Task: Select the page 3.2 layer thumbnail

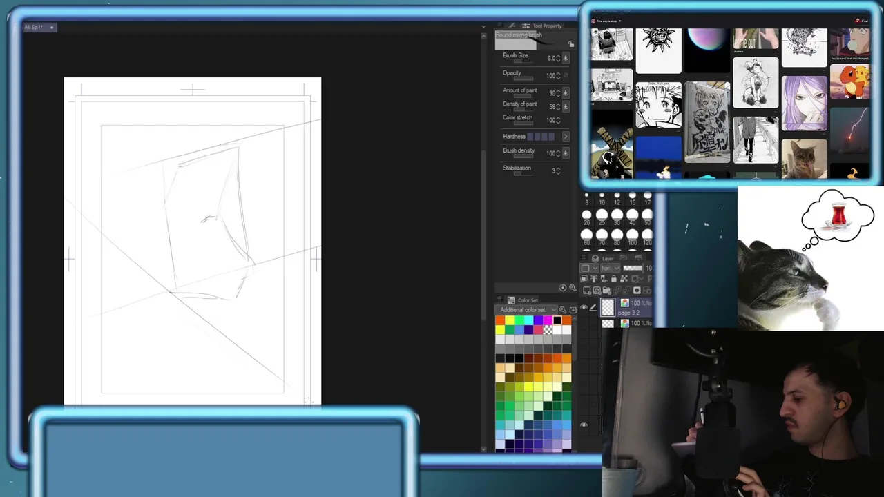Action: point(608,307)
